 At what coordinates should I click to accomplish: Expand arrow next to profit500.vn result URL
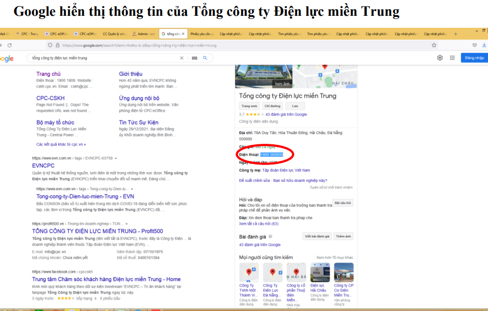point(126,224)
